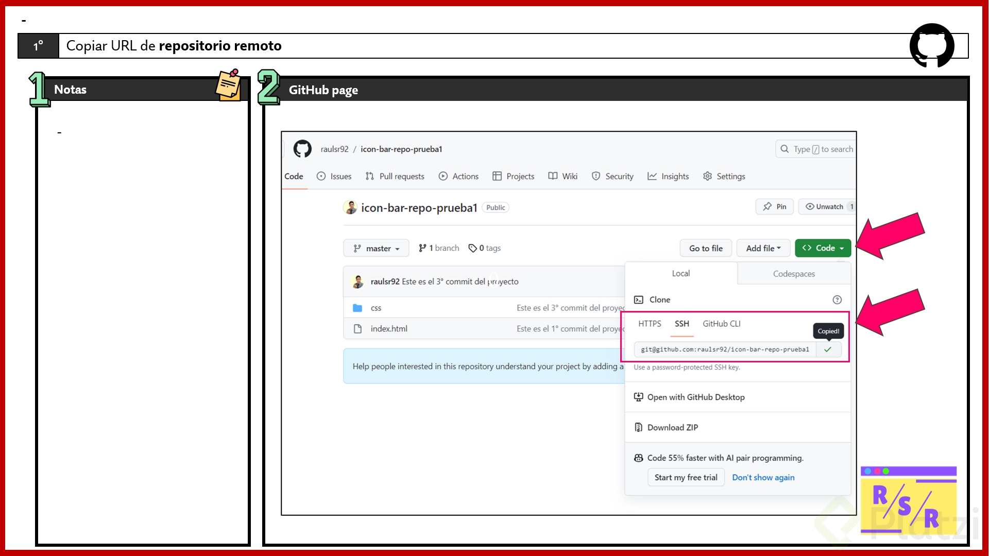The height and width of the screenshot is (556, 989).
Task: Select the Code tab
Action: [294, 176]
